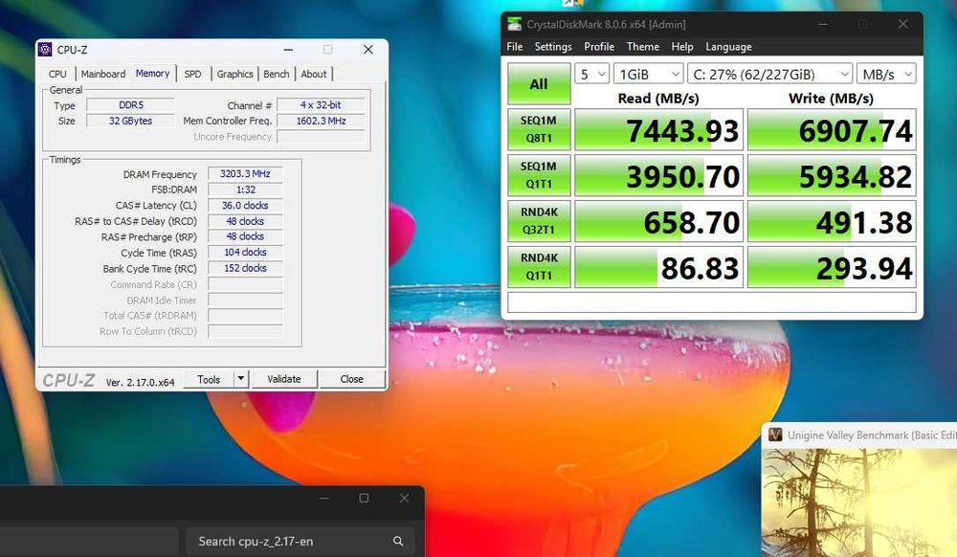Click the CAS# Latency 36.0 clocks value

[x=245, y=206]
